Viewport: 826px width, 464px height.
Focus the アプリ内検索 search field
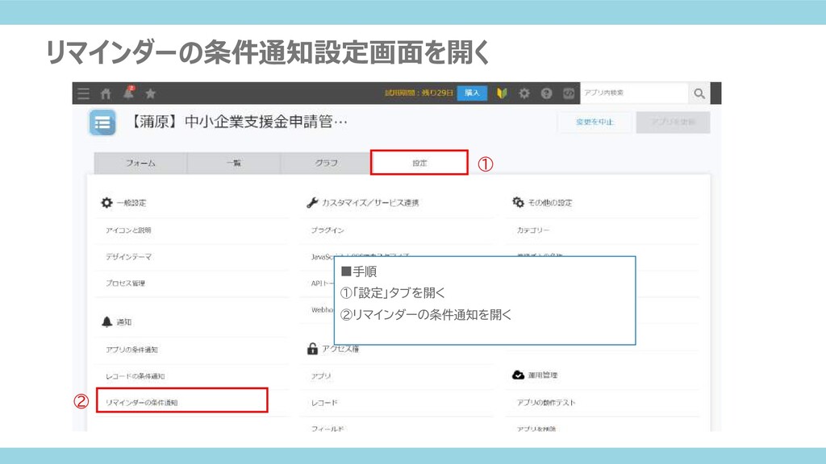tap(634, 93)
